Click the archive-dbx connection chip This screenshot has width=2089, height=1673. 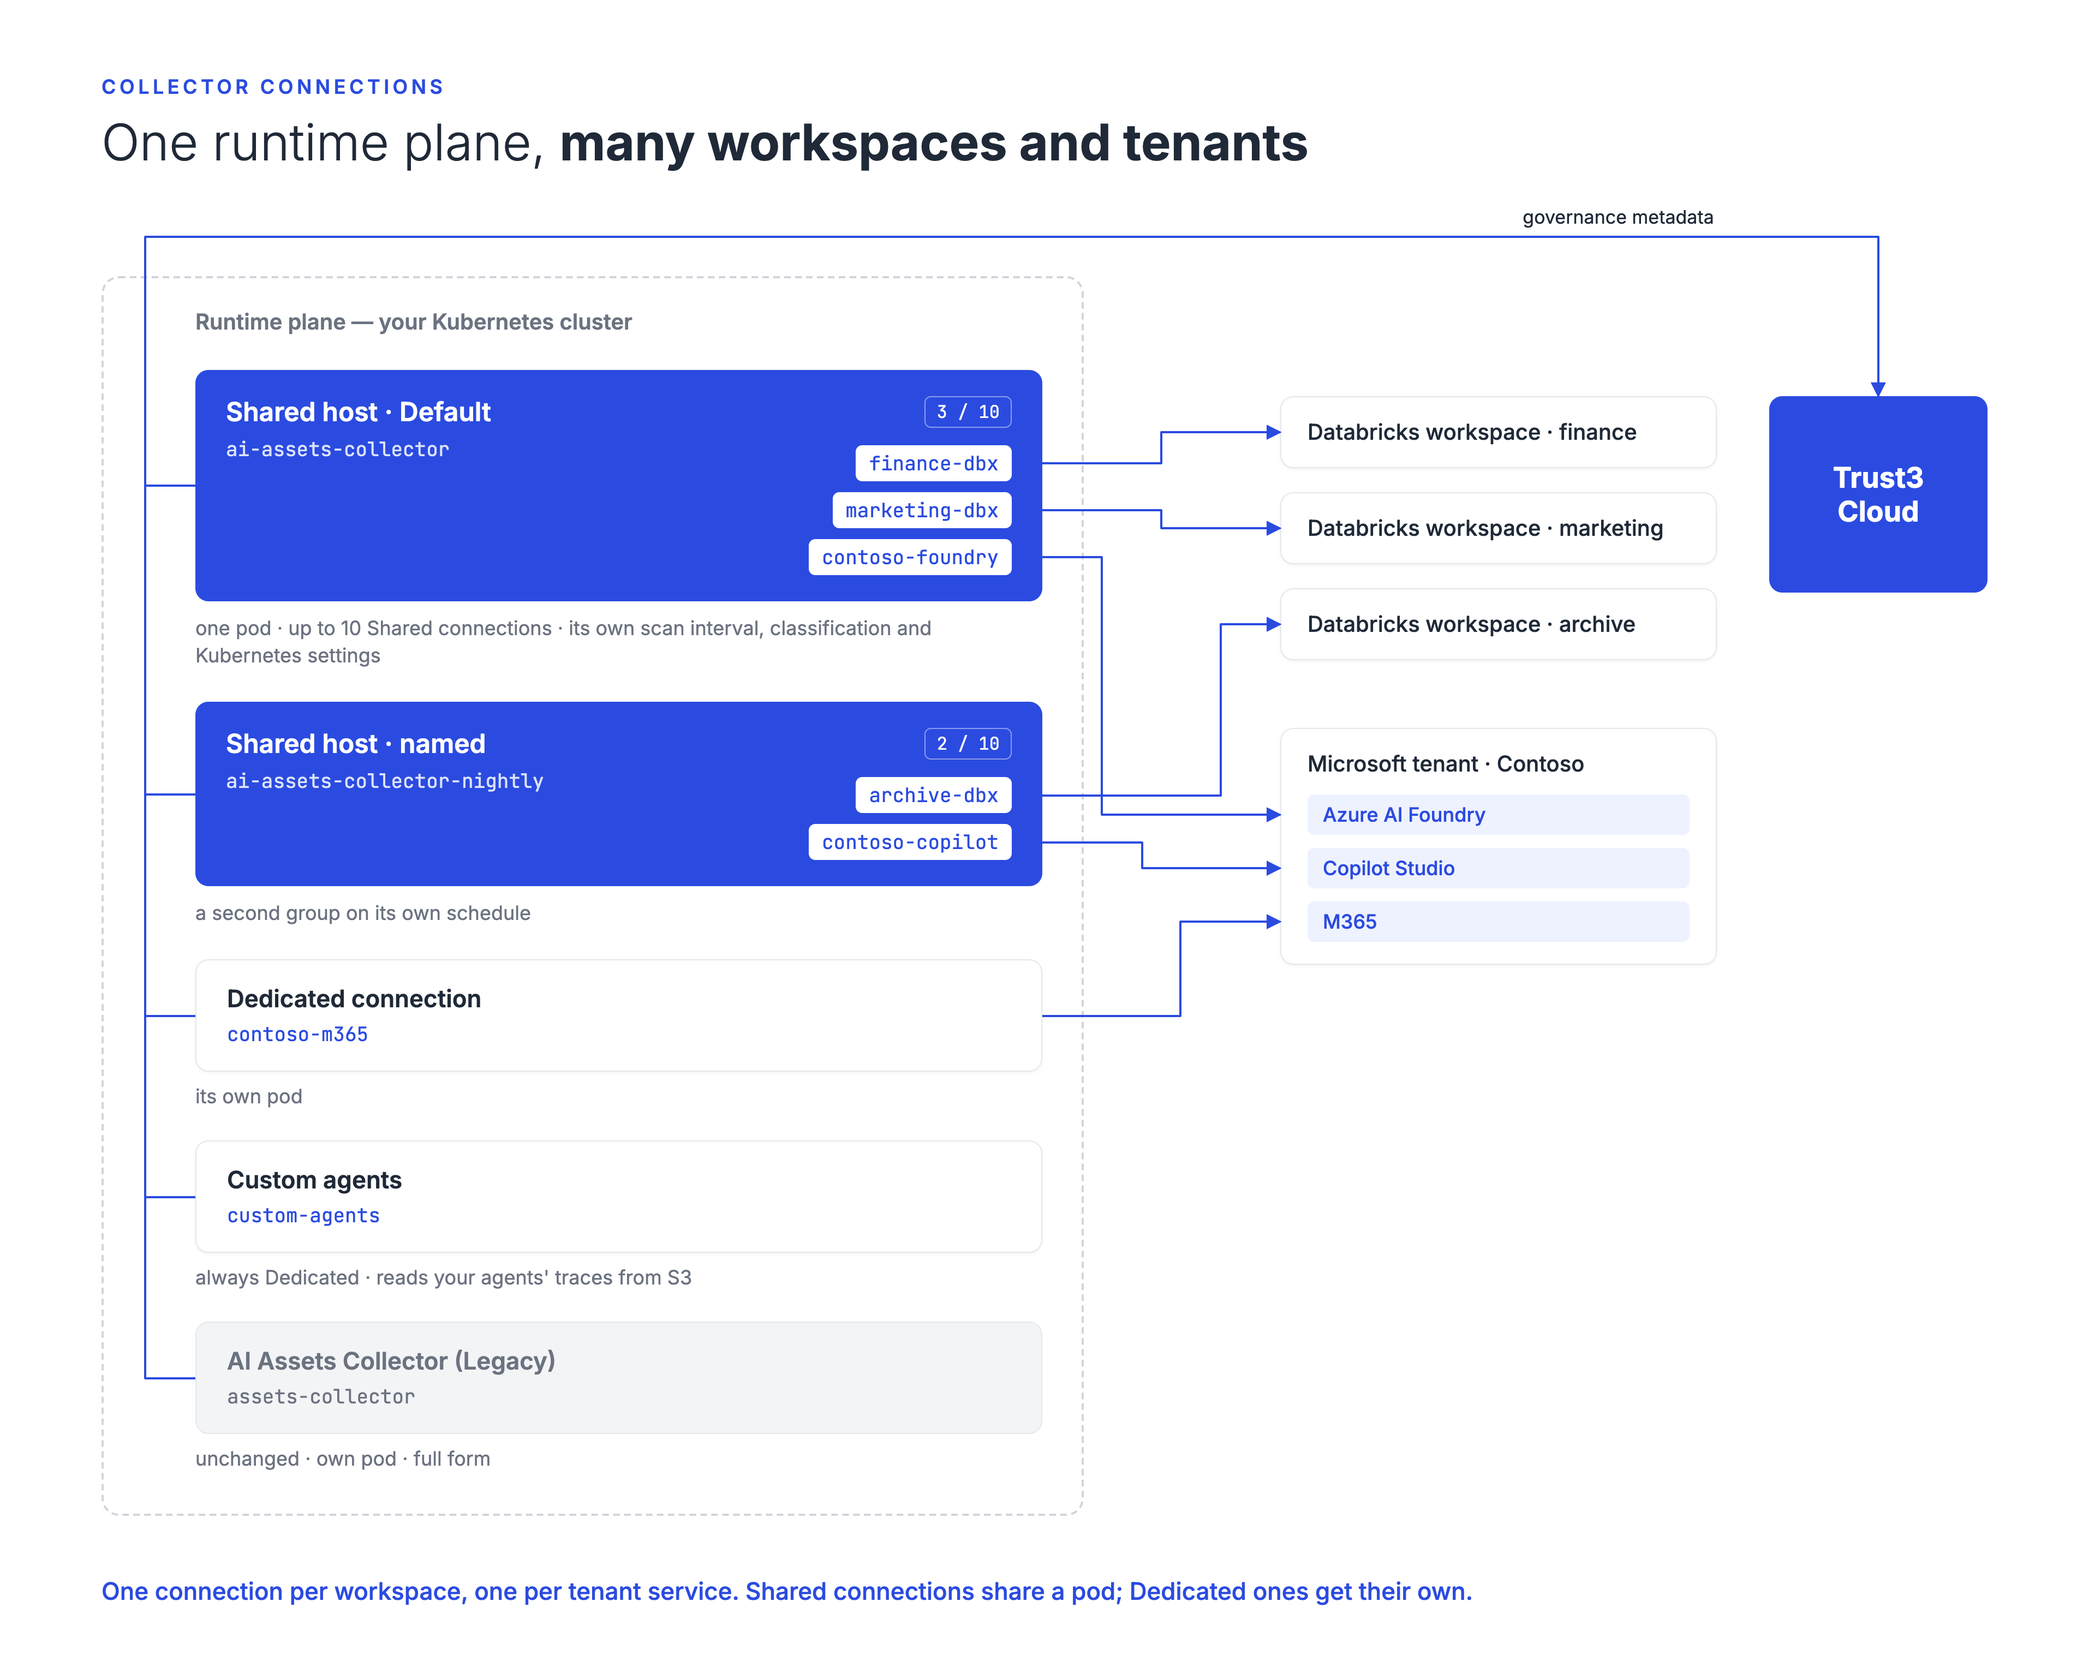click(933, 794)
